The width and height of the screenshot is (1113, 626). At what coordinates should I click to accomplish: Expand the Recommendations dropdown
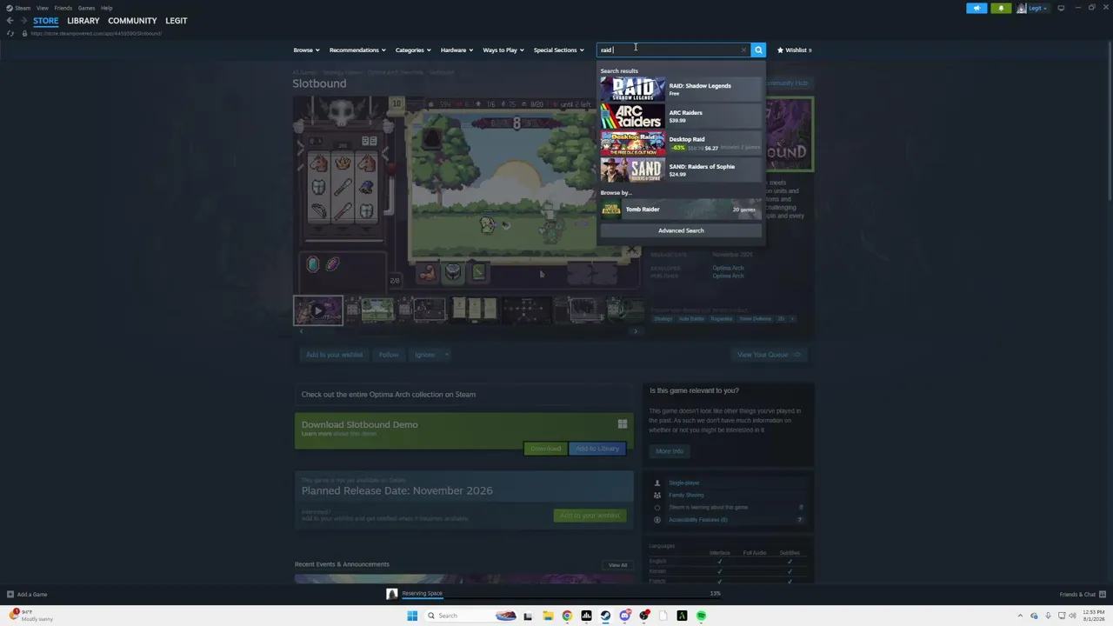[357, 50]
